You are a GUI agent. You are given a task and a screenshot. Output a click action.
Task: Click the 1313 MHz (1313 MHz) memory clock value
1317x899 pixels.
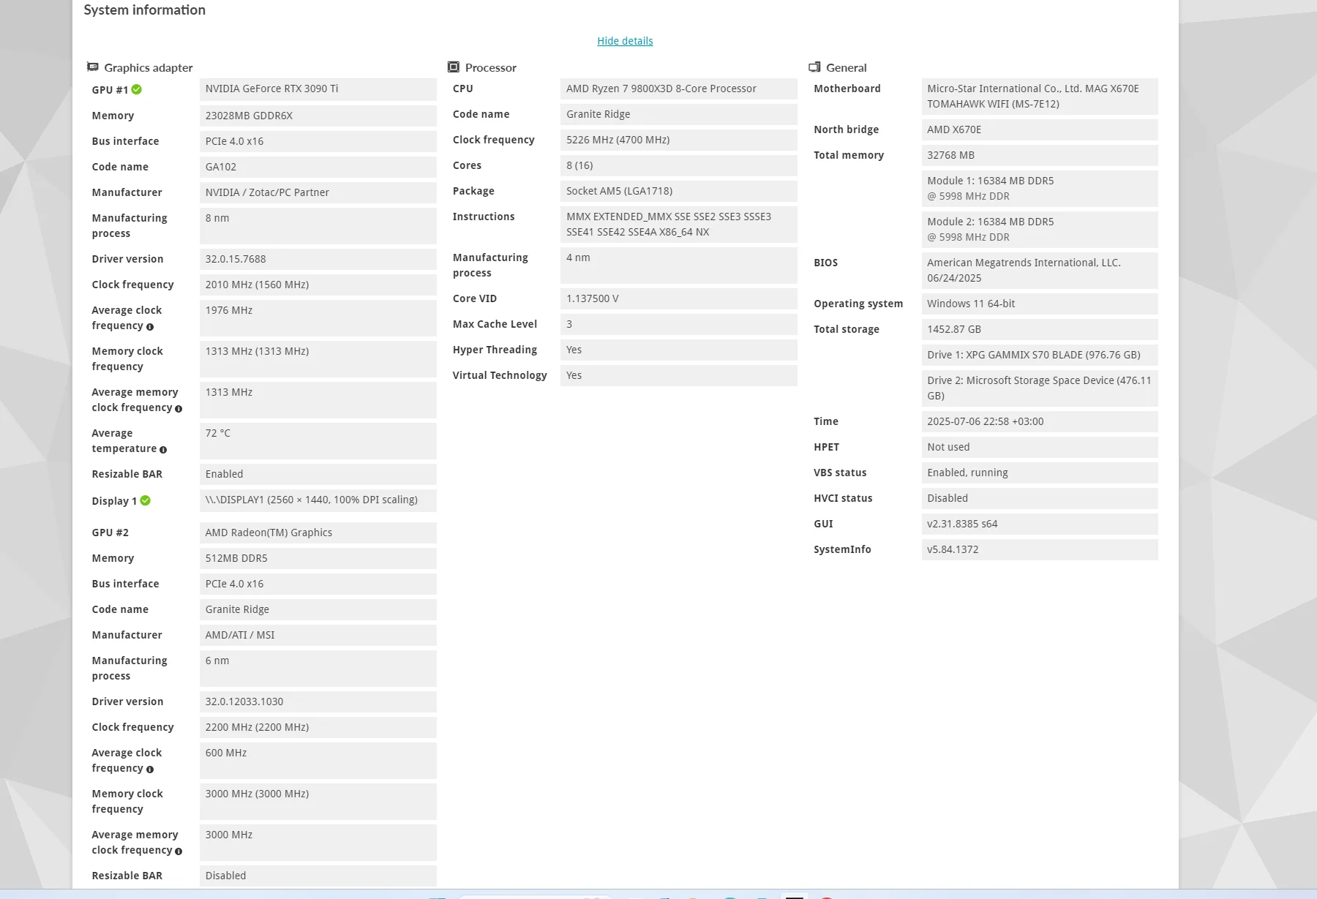tap(318, 358)
